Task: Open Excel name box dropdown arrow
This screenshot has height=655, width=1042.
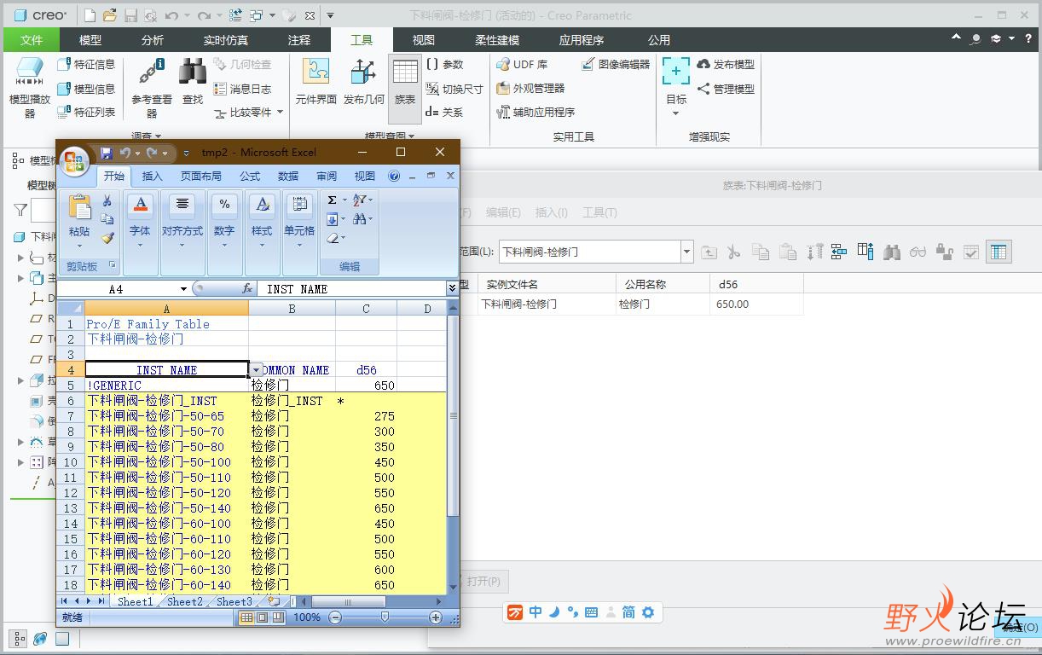Action: 183,289
